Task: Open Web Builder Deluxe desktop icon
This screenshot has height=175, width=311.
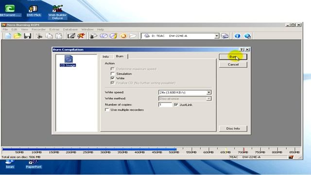Action: pyautogui.click(x=57, y=12)
